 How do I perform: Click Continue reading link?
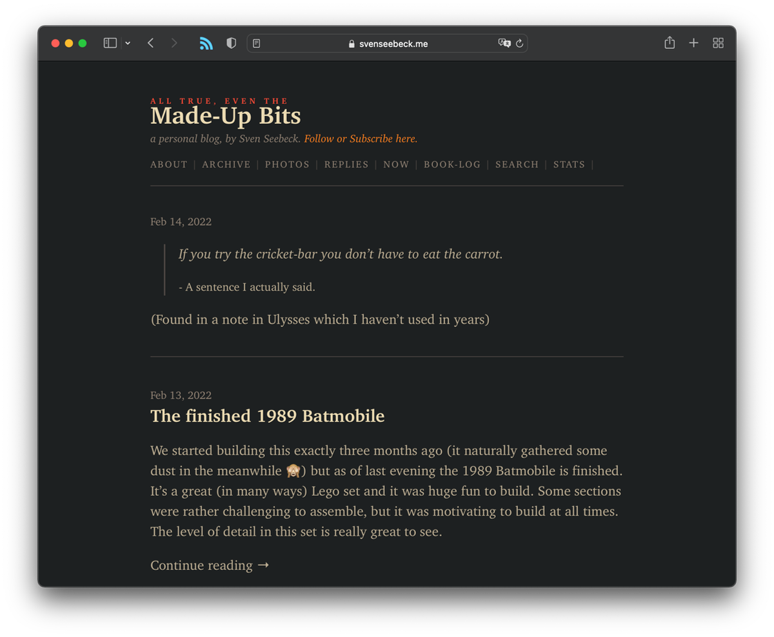click(x=210, y=565)
